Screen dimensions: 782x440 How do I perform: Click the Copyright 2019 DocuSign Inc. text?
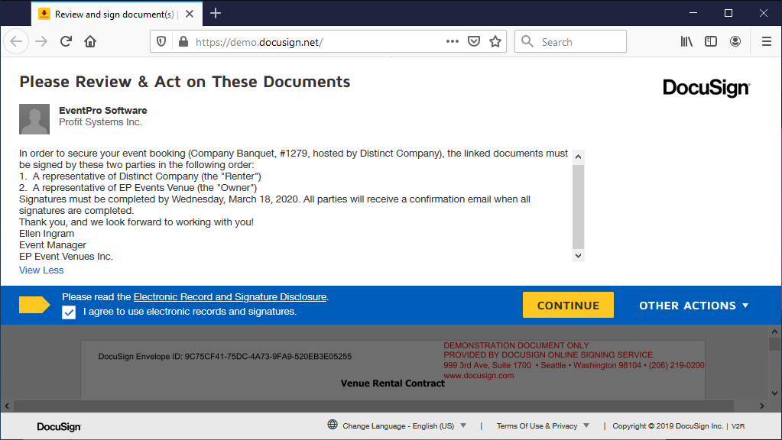click(668, 426)
